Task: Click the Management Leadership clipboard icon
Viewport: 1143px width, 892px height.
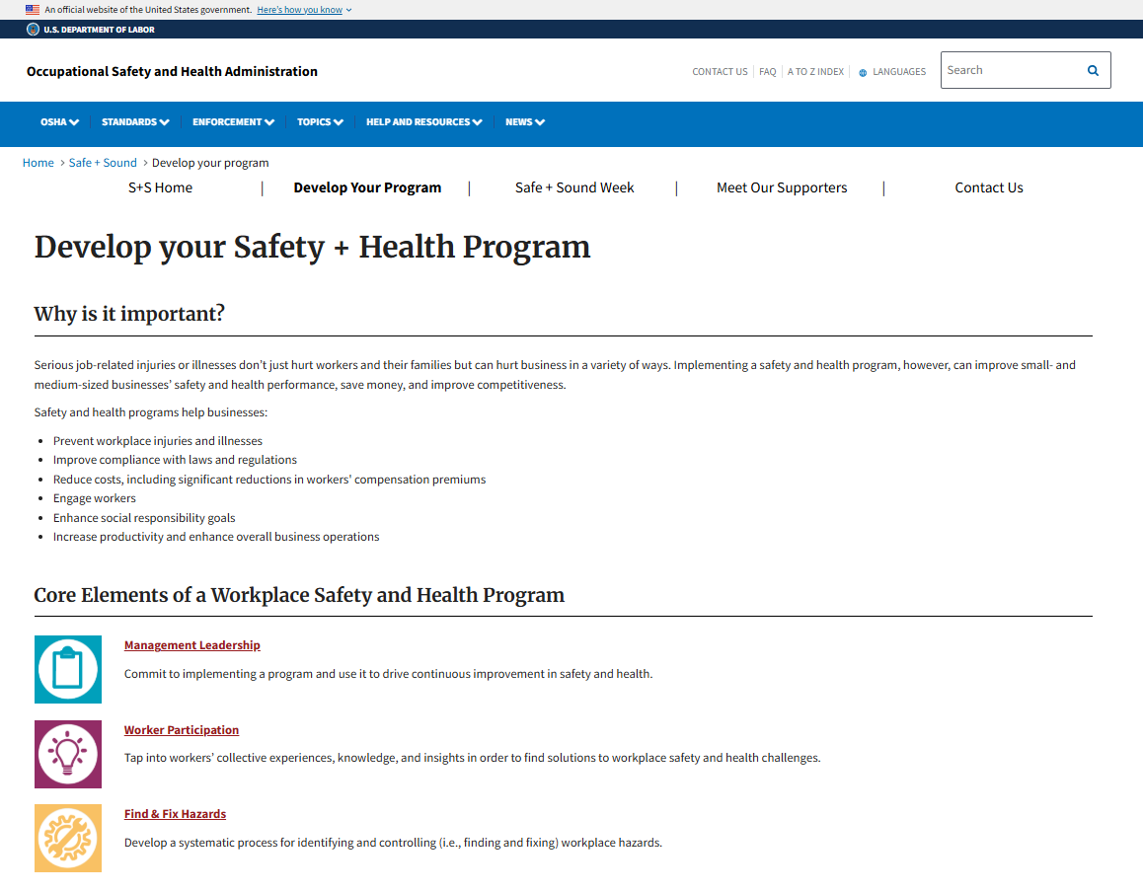Action: coord(68,669)
